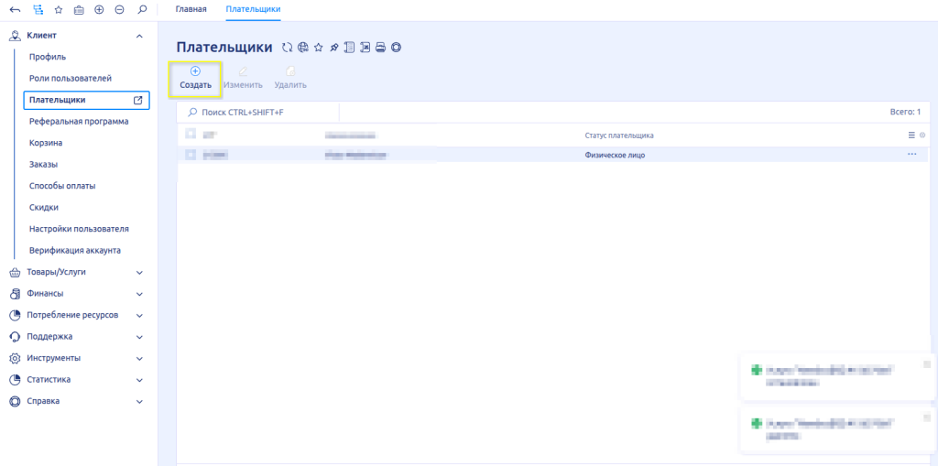This screenshot has height=466, width=938.
Task: Select the Физическое лицо row checkbox
Action: (x=191, y=155)
